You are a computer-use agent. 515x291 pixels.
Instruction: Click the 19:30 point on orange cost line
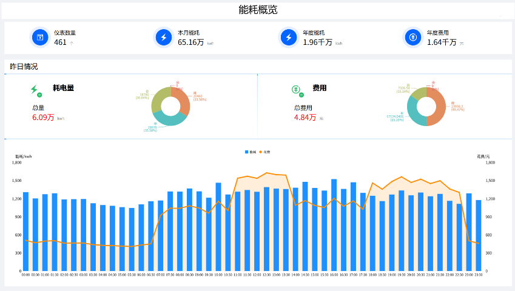click(x=402, y=177)
